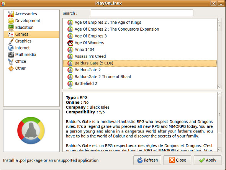Click the description pane scrollbar thumb
This screenshot has width=226, height=170.
point(219,114)
